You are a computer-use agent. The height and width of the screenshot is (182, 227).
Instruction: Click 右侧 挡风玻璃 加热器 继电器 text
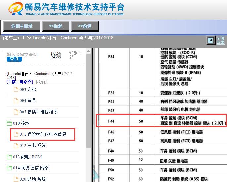pyautogui.click(x=184, y=101)
